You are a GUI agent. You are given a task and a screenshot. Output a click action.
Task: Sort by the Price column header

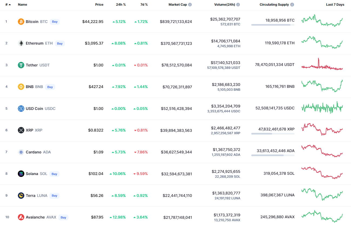tap(99, 5)
